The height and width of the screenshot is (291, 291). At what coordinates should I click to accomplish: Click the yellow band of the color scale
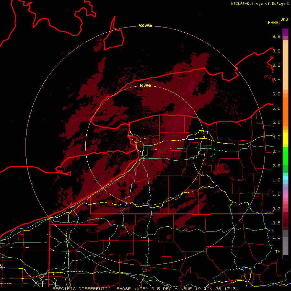coord(286,138)
